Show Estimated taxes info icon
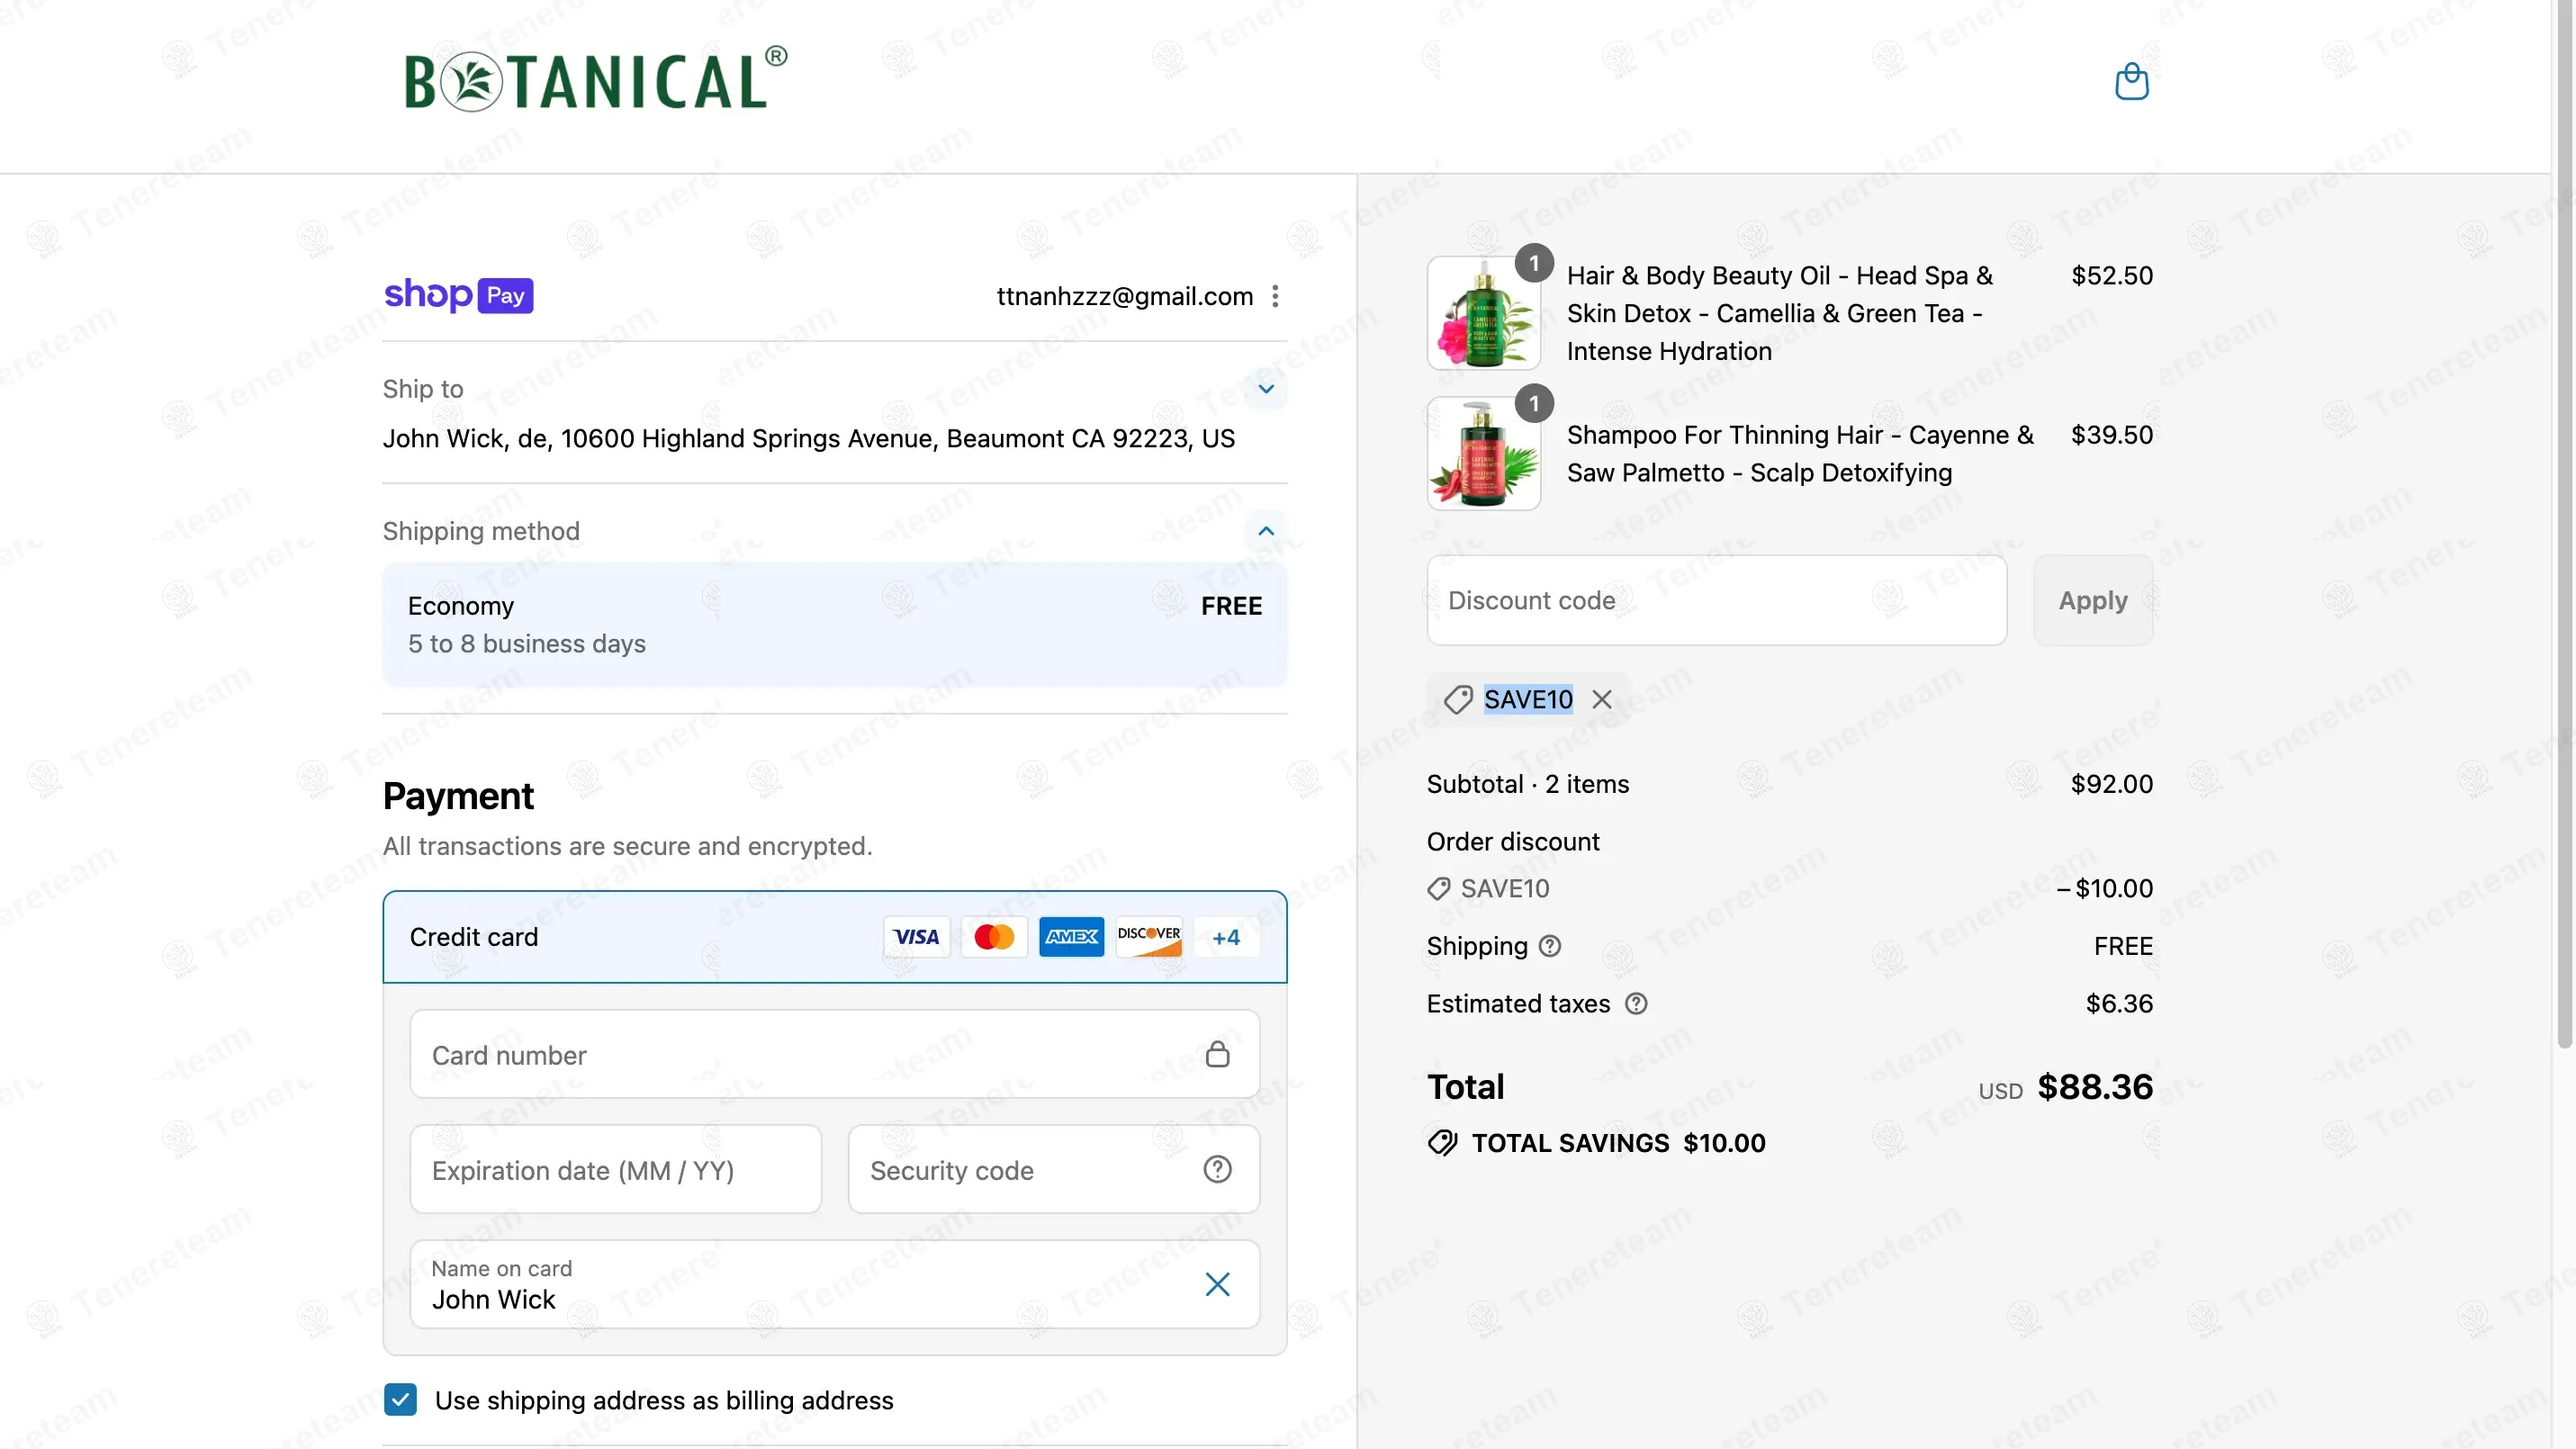The image size is (2576, 1449). click(1636, 1003)
